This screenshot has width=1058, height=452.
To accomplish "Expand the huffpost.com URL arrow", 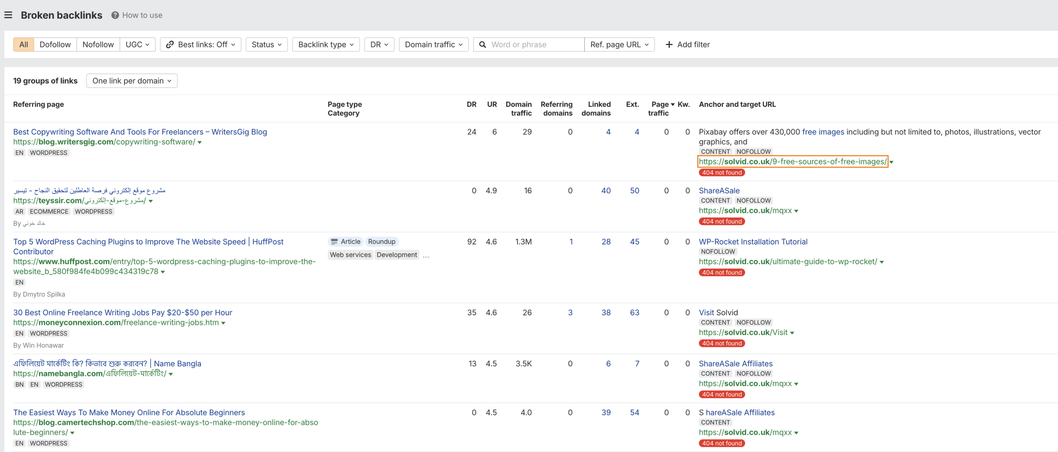I will 163,272.
